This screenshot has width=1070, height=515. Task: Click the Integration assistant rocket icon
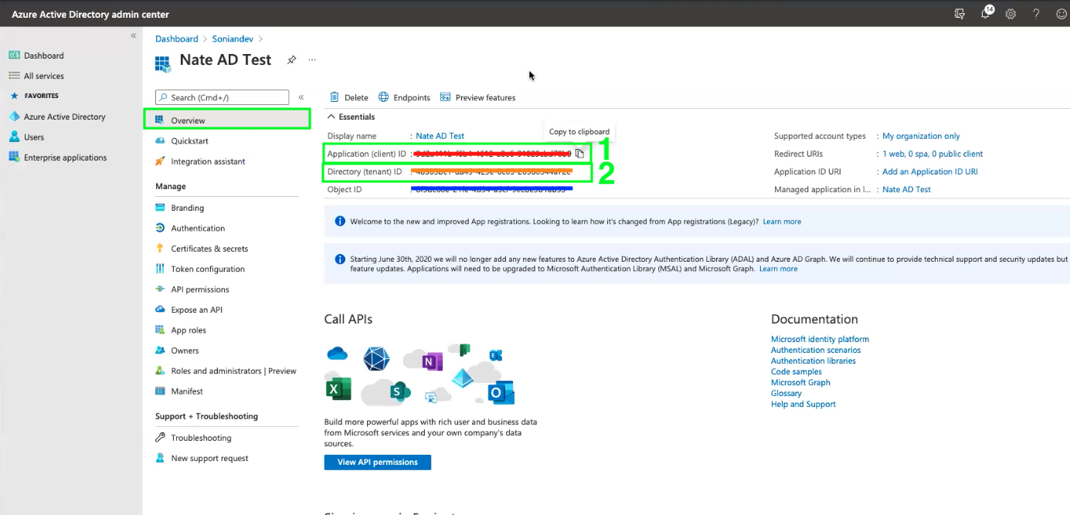tap(160, 161)
